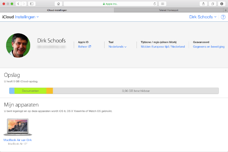Viewport: 228px width, 152px height.
Task: Show all tabs overview icon
Action: (x=212, y=4)
